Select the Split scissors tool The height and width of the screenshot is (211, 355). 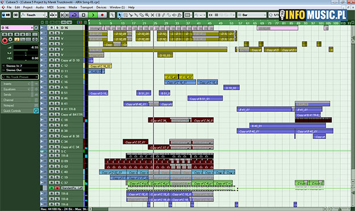(131, 15)
